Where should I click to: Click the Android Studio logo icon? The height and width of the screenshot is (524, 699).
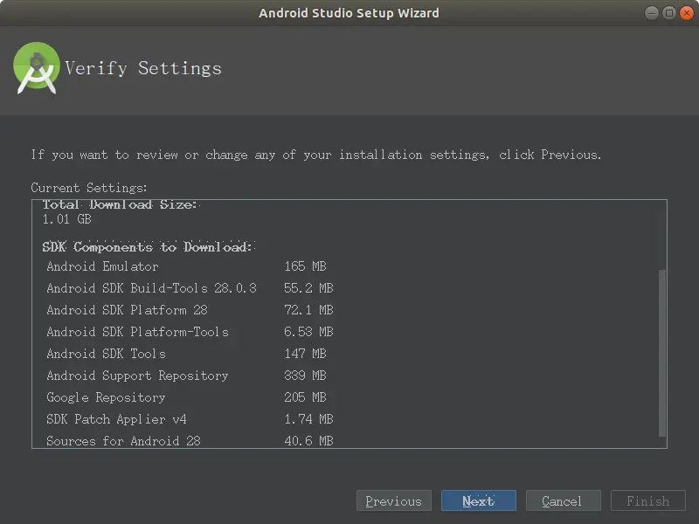(37, 68)
